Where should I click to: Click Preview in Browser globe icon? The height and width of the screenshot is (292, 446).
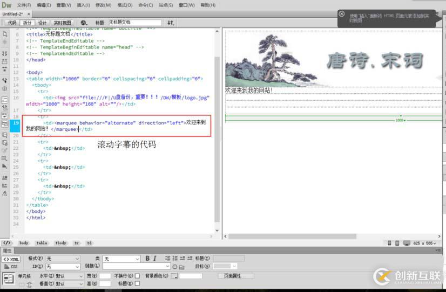[x=84, y=23]
